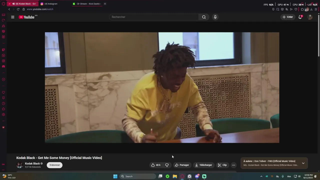Go to YouTube home via logo
Viewport: 320px width, 180px height.
[x=26, y=17]
